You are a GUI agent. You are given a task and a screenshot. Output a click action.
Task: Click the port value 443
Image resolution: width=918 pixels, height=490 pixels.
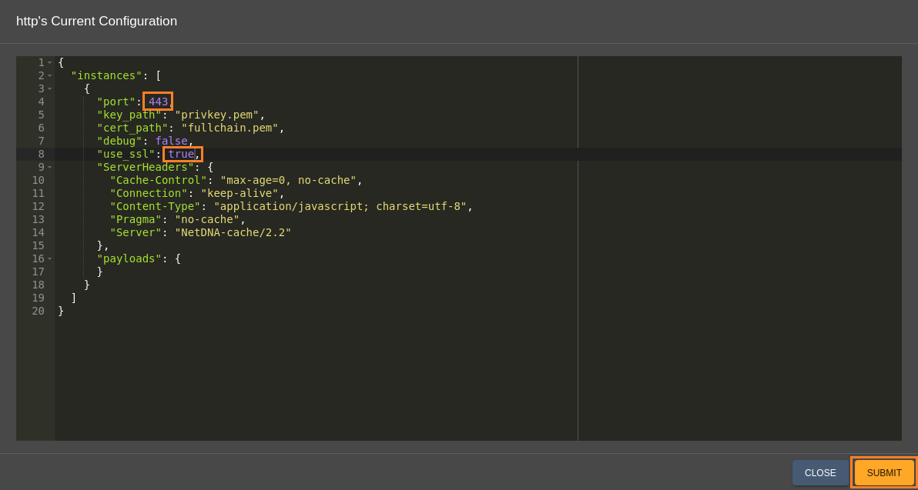click(x=158, y=102)
